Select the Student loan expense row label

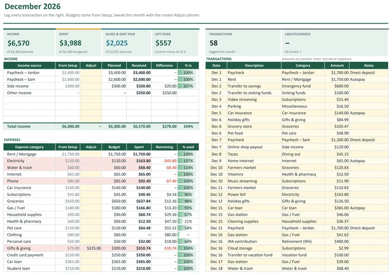[x=18, y=269]
